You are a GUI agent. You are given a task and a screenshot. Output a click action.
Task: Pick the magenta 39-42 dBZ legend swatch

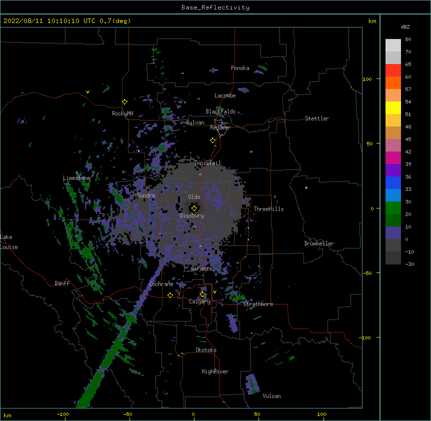click(x=393, y=157)
